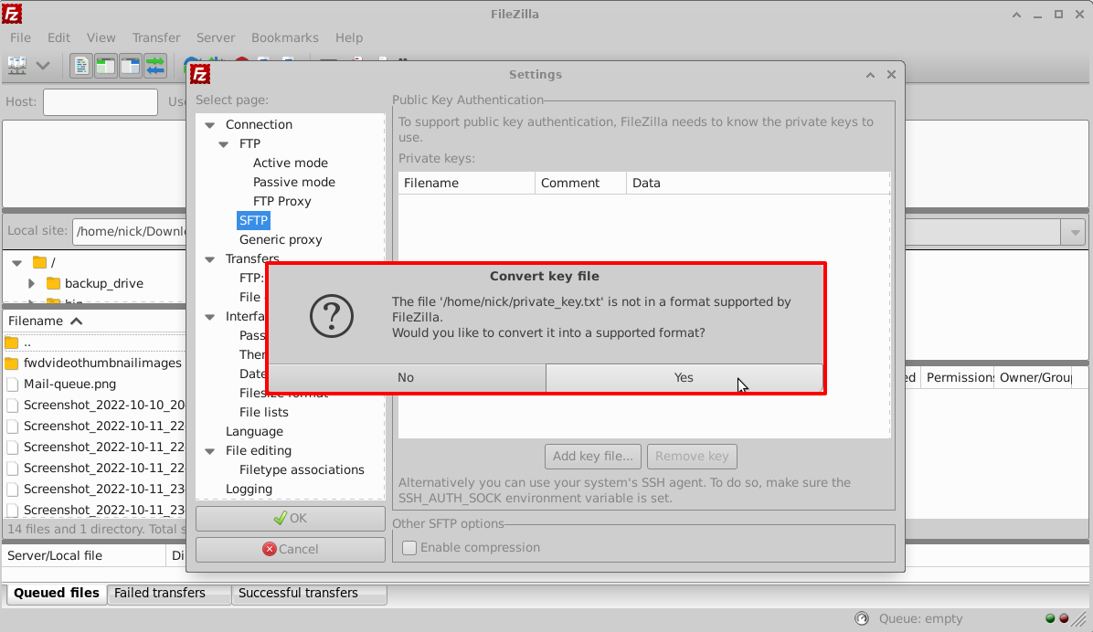Open the Help menu
1093x632 pixels.
point(349,37)
